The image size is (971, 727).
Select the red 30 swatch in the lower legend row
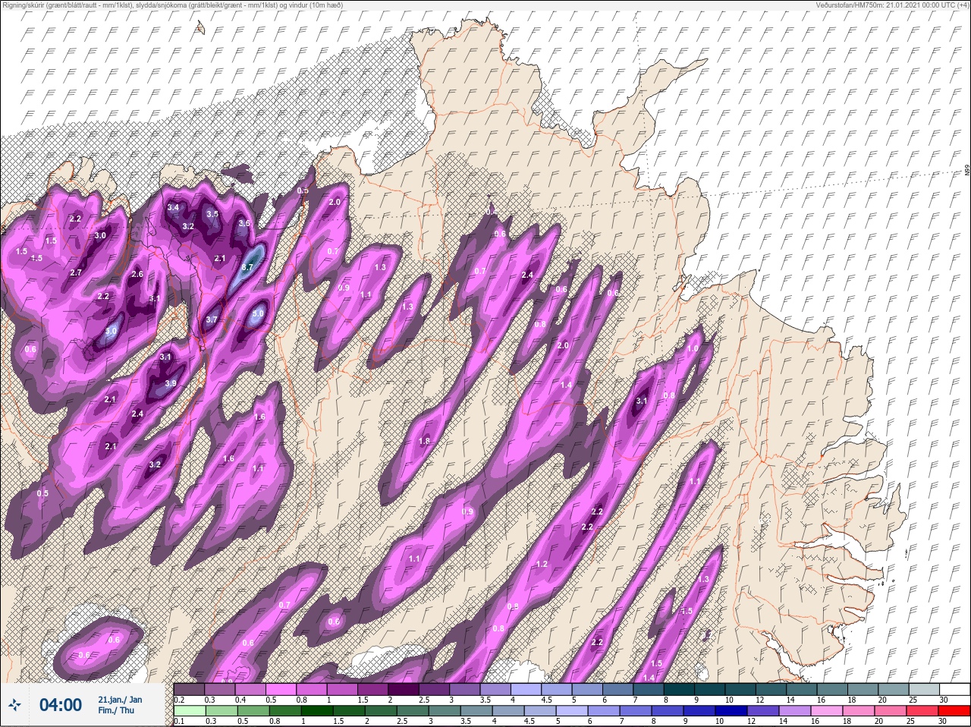click(955, 712)
